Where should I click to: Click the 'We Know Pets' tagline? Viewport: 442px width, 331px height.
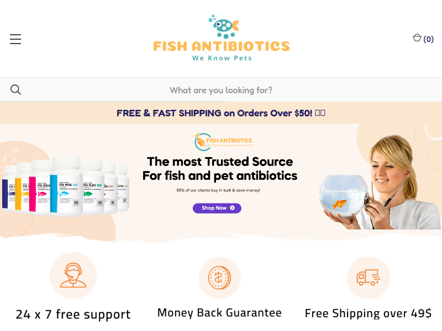(x=222, y=58)
